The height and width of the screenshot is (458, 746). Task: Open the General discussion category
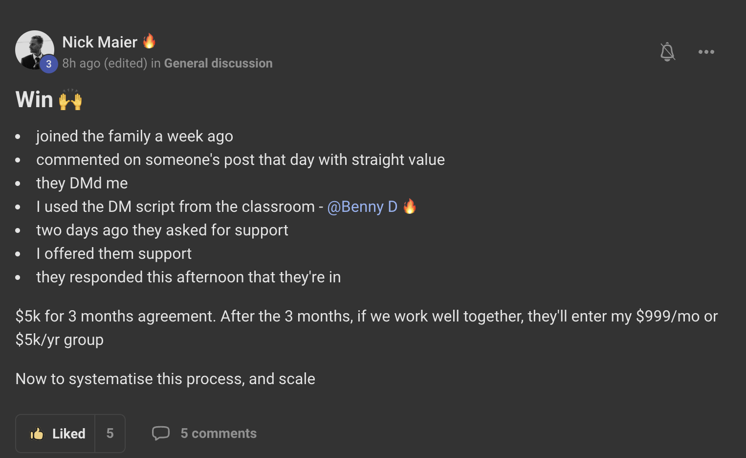tap(218, 63)
